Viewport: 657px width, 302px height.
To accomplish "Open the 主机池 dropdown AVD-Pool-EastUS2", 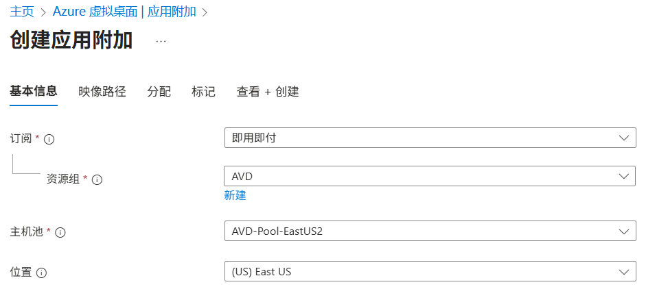I will click(430, 231).
